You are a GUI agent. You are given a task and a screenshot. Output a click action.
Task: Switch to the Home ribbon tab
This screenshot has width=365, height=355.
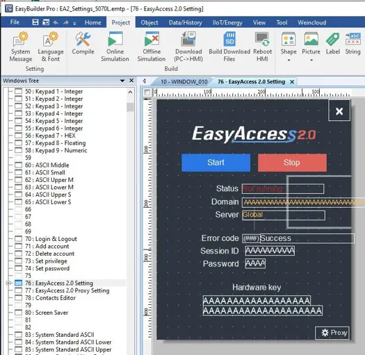[92, 22]
